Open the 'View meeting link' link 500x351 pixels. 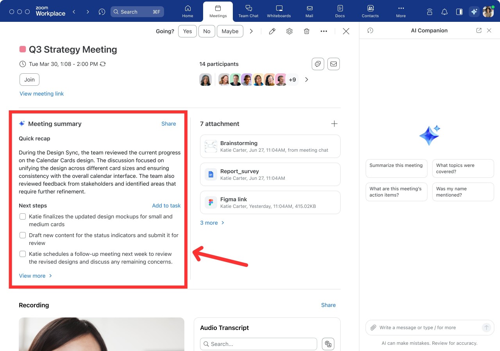click(x=42, y=94)
